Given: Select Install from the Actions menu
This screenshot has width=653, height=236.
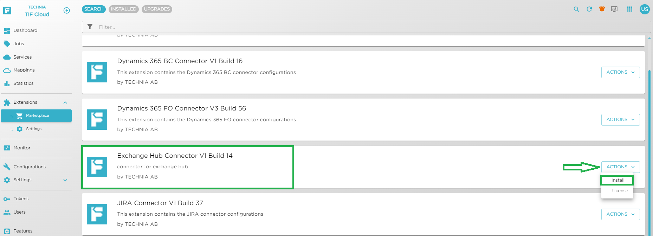Looking at the screenshot, I should [x=618, y=180].
